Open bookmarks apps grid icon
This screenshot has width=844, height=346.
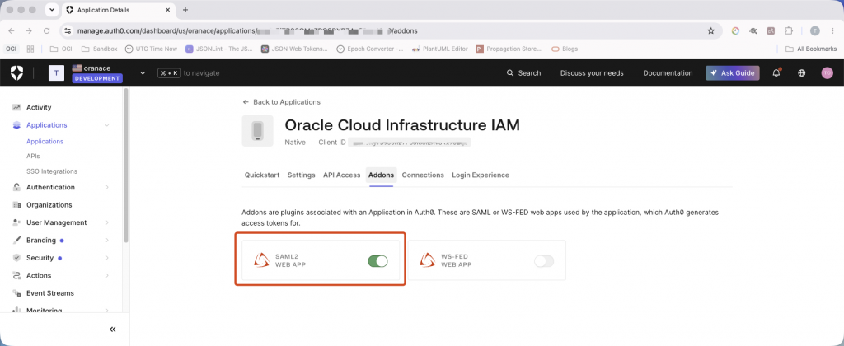[x=30, y=49]
